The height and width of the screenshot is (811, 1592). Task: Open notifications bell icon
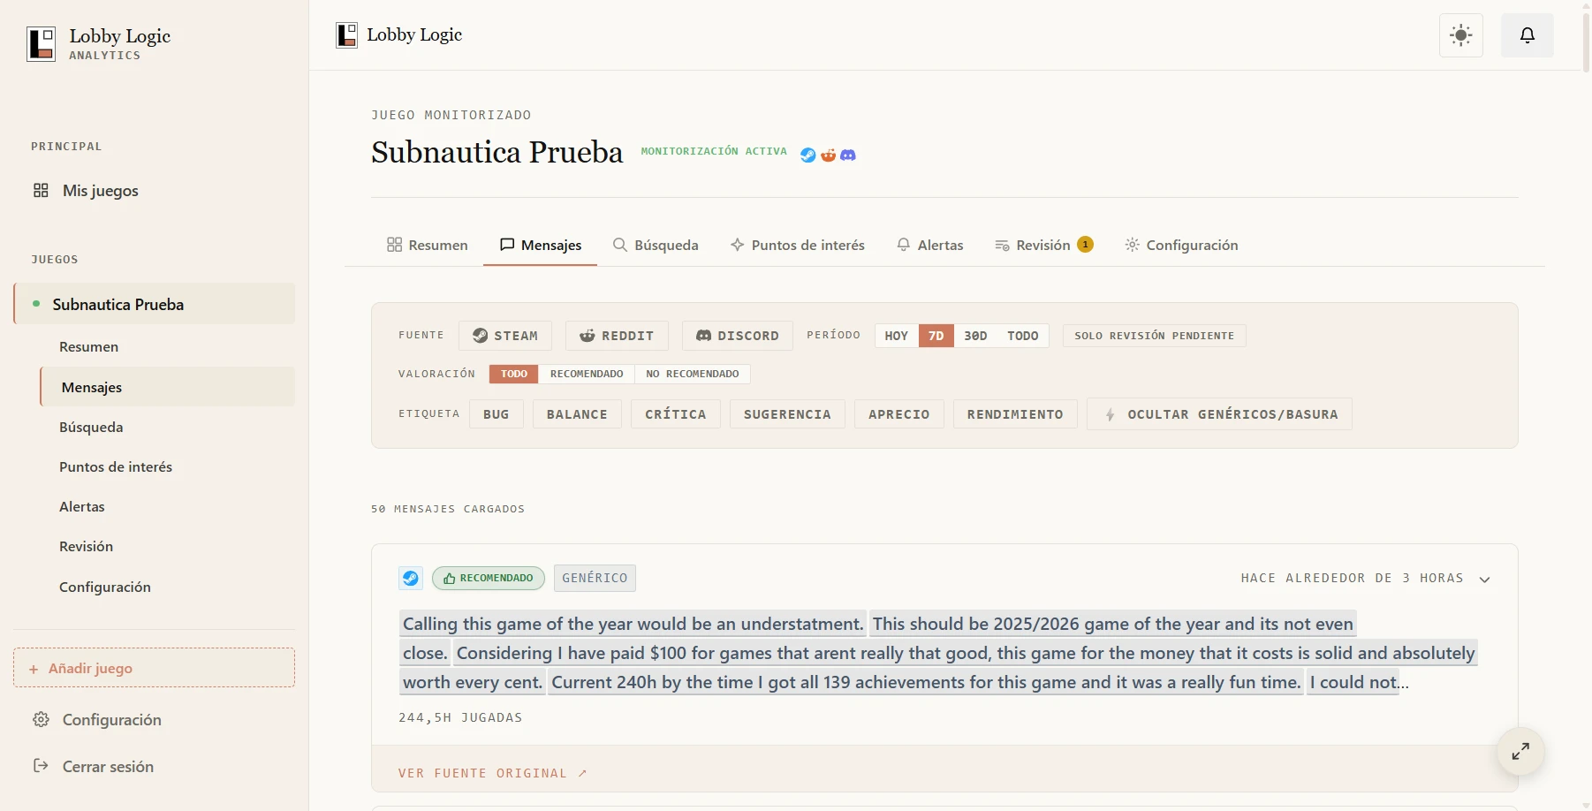pos(1528,35)
